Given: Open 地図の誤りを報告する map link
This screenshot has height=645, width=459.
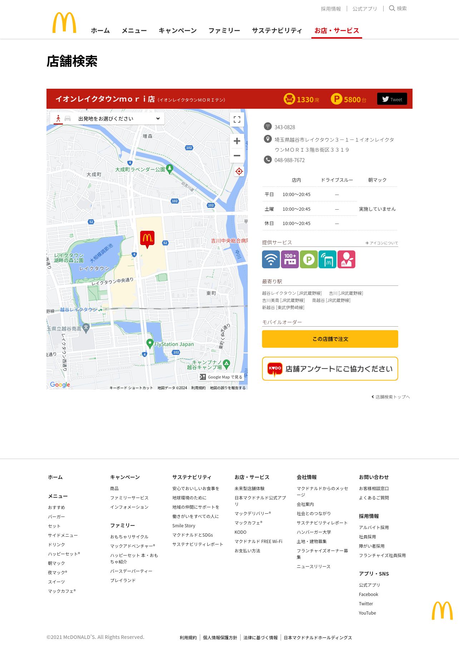Looking at the screenshot, I should [x=228, y=388].
